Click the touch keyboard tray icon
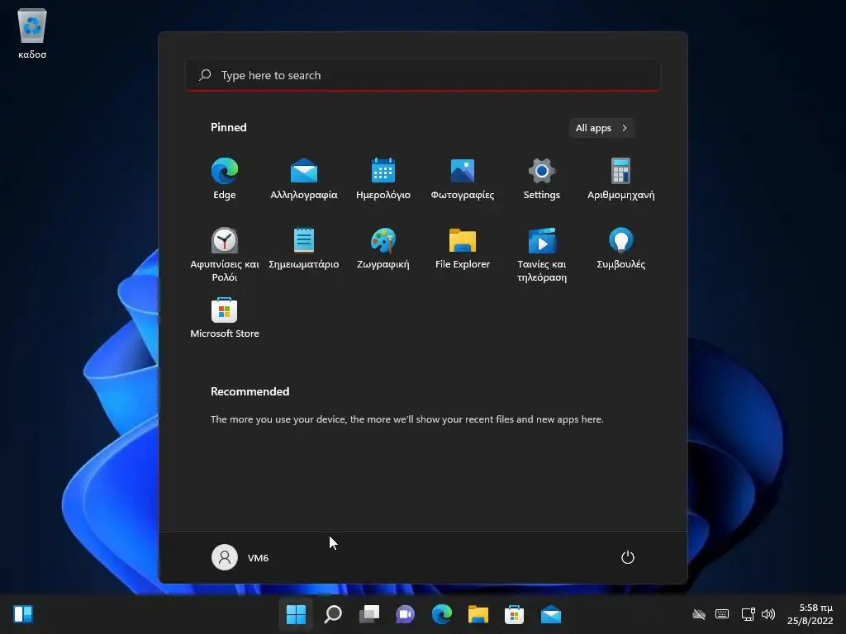The width and height of the screenshot is (846, 634). coord(722,614)
